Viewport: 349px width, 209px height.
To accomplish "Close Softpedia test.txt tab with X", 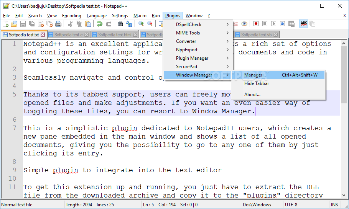I will point(43,35).
